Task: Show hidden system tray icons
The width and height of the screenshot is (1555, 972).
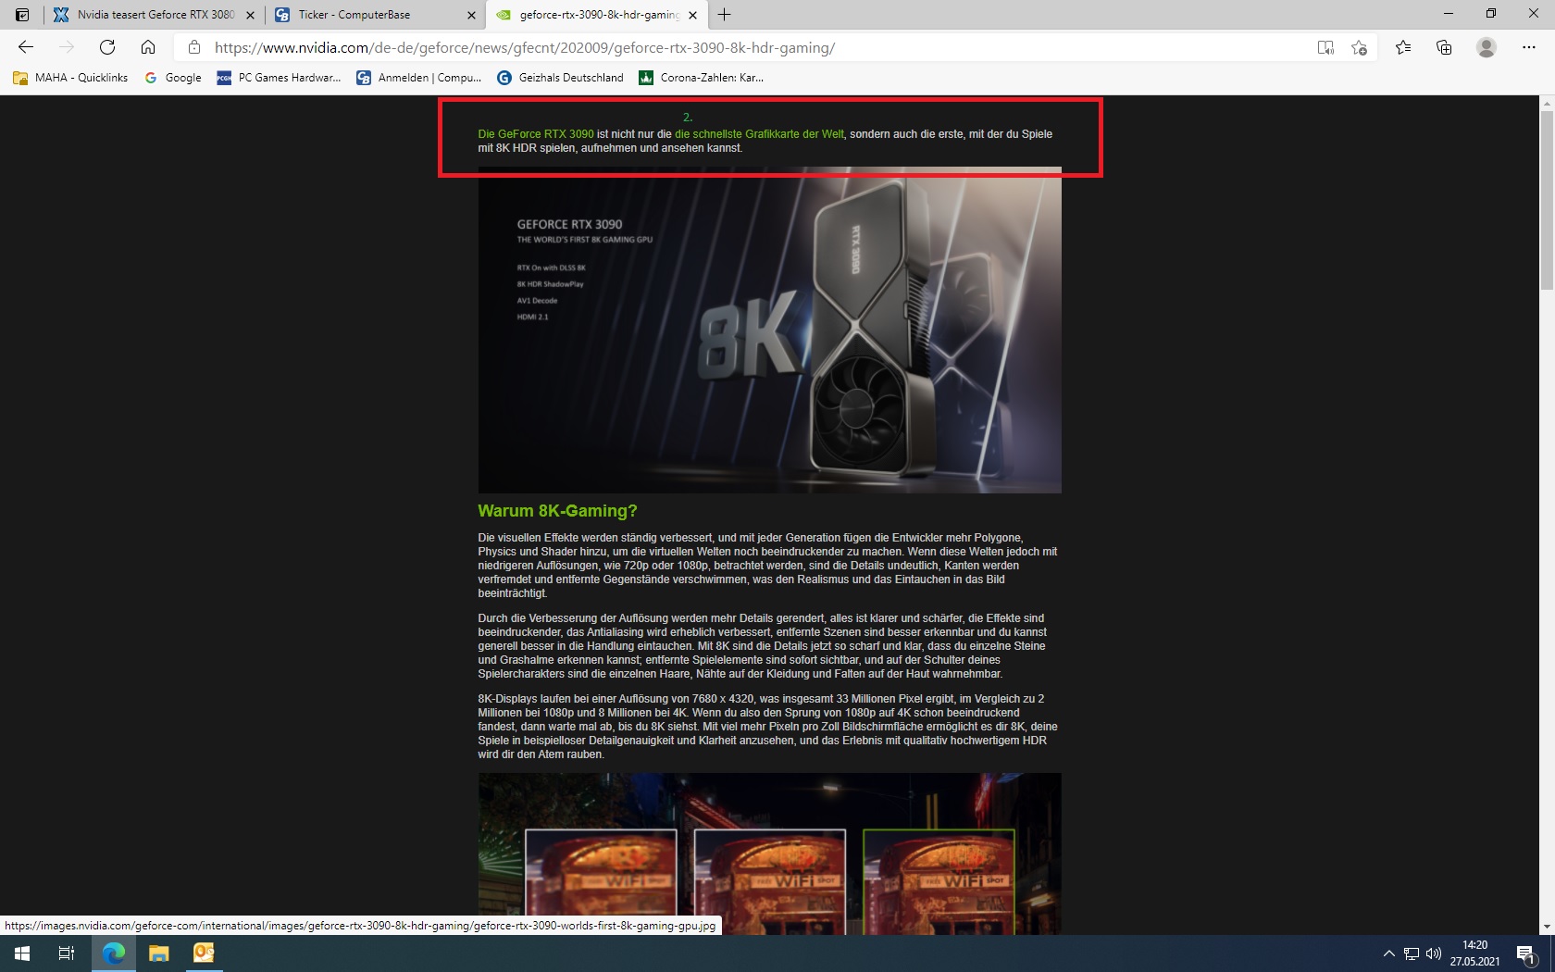Action: tap(1388, 953)
